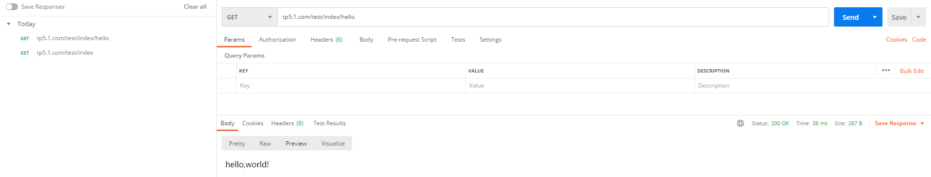931x177 pixels.
Task: Open the GET method dropdown
Action: point(250,17)
